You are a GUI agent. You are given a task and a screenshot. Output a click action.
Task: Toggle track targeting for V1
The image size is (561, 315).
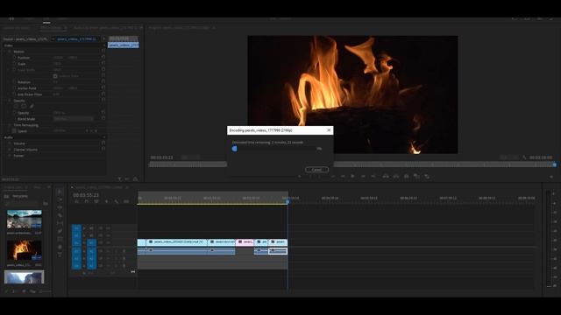[x=91, y=243]
